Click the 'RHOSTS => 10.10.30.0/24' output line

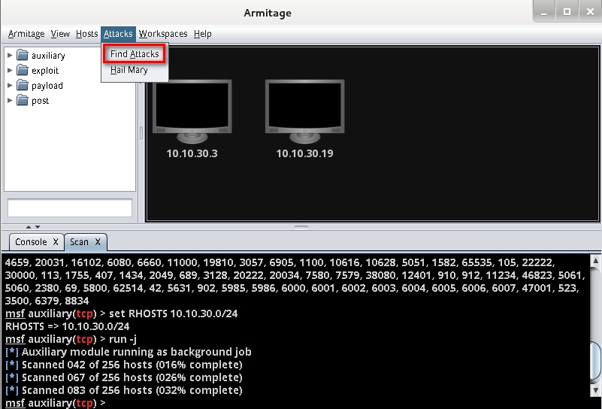67,326
